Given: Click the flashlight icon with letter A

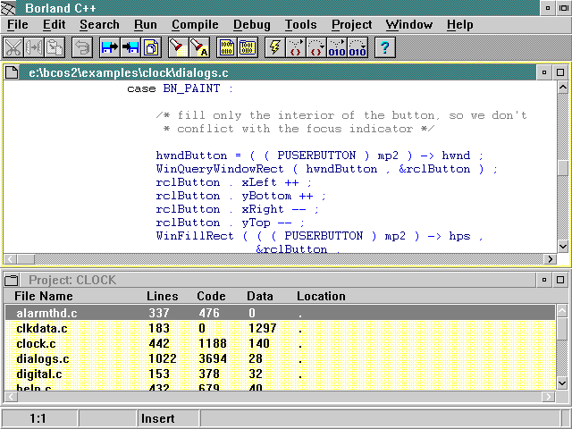Looking at the screenshot, I should click(x=199, y=47).
